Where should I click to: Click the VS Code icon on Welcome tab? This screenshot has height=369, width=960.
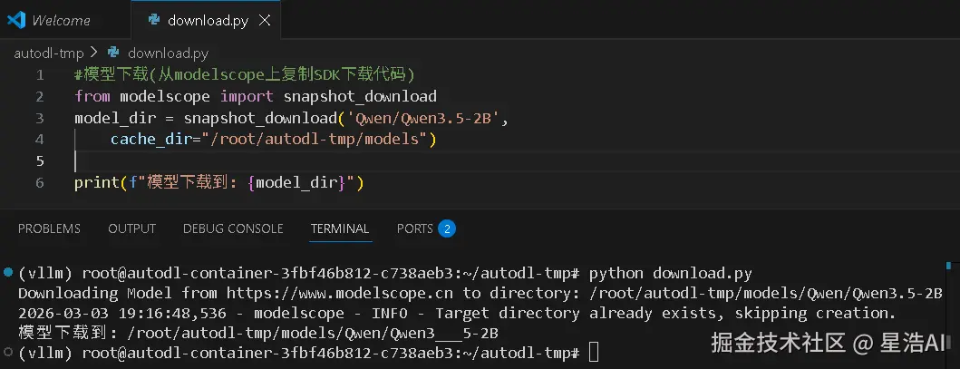(15, 20)
